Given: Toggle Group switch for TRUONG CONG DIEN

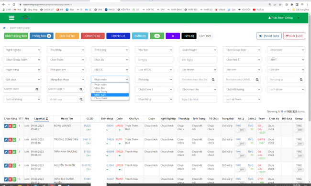Looking at the screenshot, I should tap(299, 144).
